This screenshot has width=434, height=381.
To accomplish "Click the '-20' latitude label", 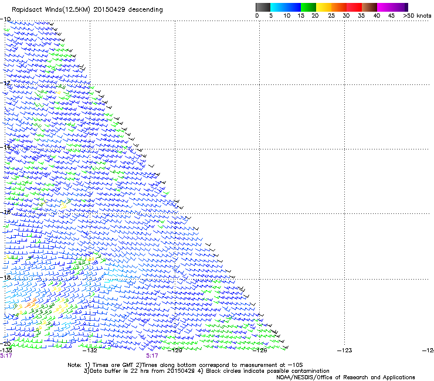I will pyautogui.click(x=5, y=344).
